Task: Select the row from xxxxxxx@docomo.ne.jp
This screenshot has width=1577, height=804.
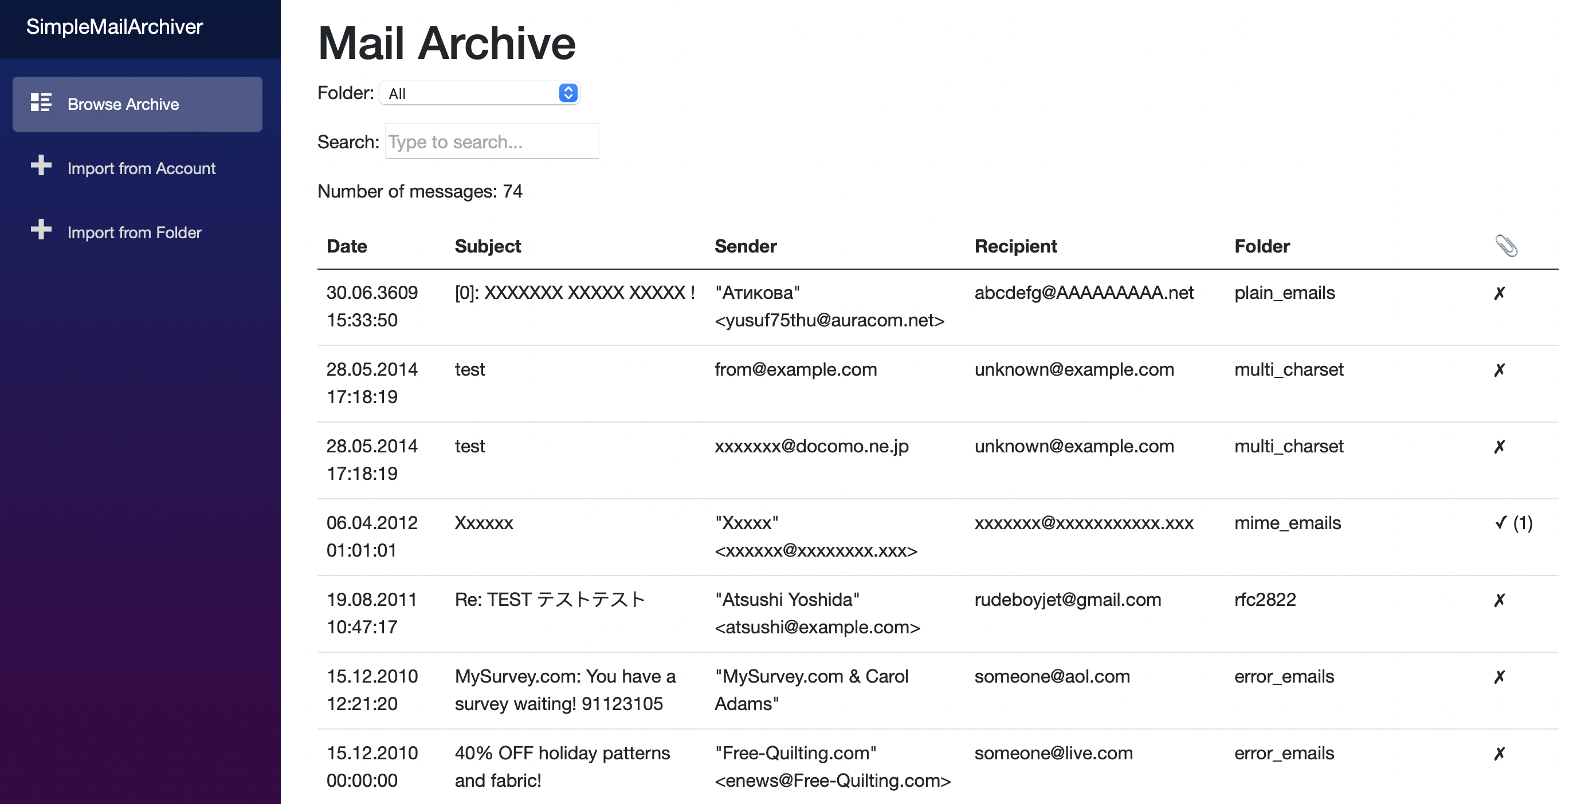Action: [811, 447]
